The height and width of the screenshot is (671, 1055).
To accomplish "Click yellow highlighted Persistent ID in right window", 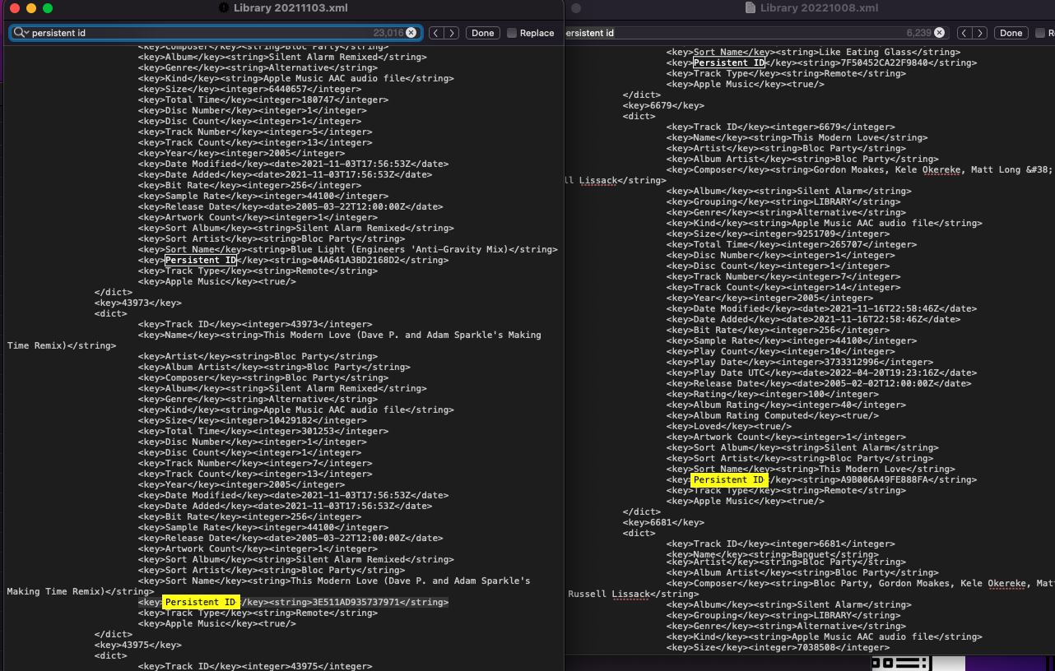I will coord(728,480).
